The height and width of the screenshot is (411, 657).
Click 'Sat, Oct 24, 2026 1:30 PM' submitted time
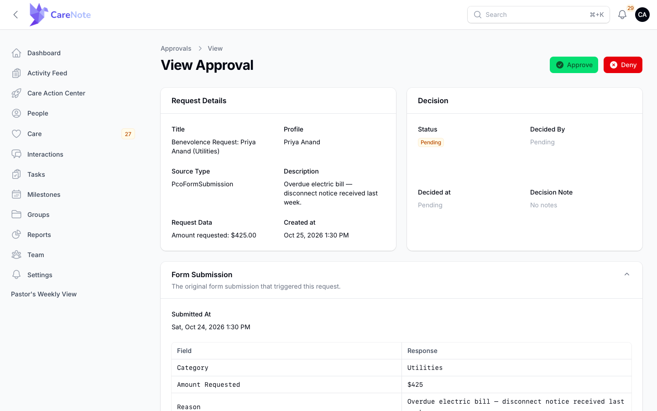click(x=211, y=327)
